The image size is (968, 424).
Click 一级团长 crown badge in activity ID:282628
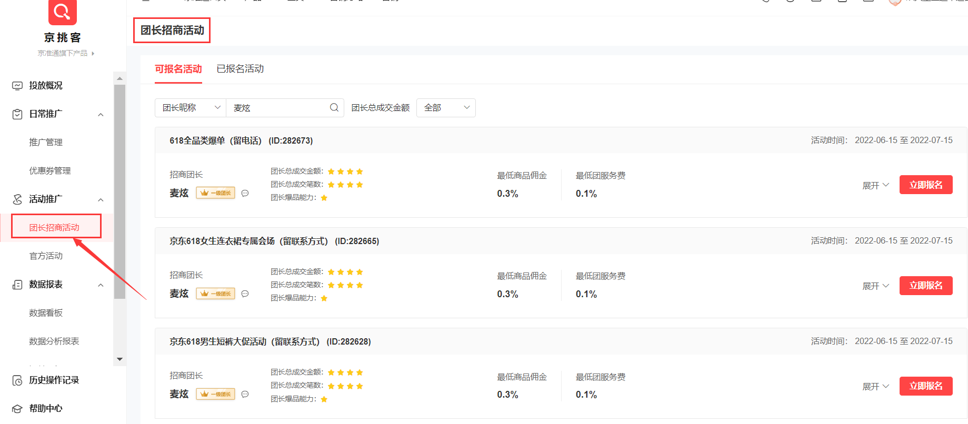[216, 394]
